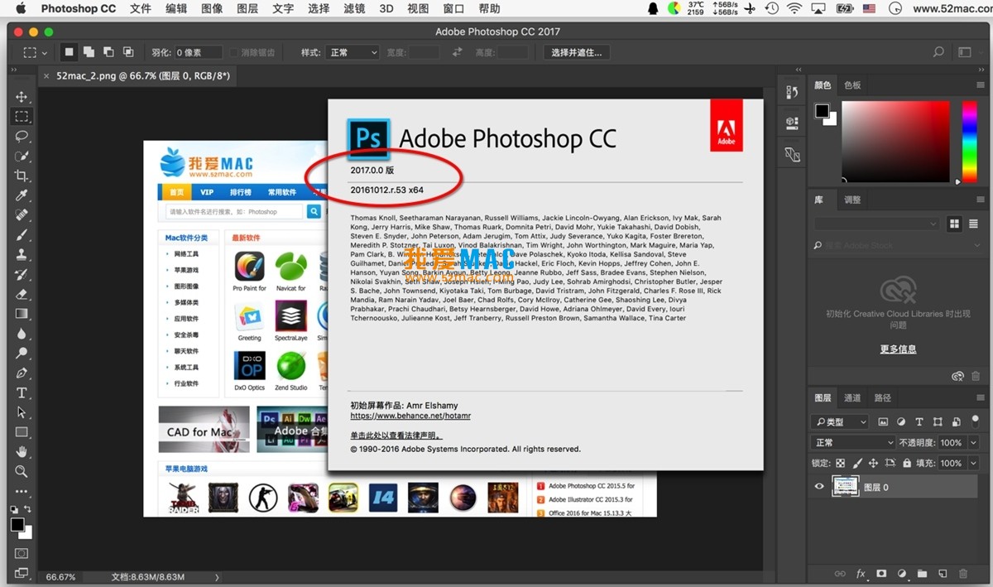Choose Add to selection mode

(x=89, y=52)
